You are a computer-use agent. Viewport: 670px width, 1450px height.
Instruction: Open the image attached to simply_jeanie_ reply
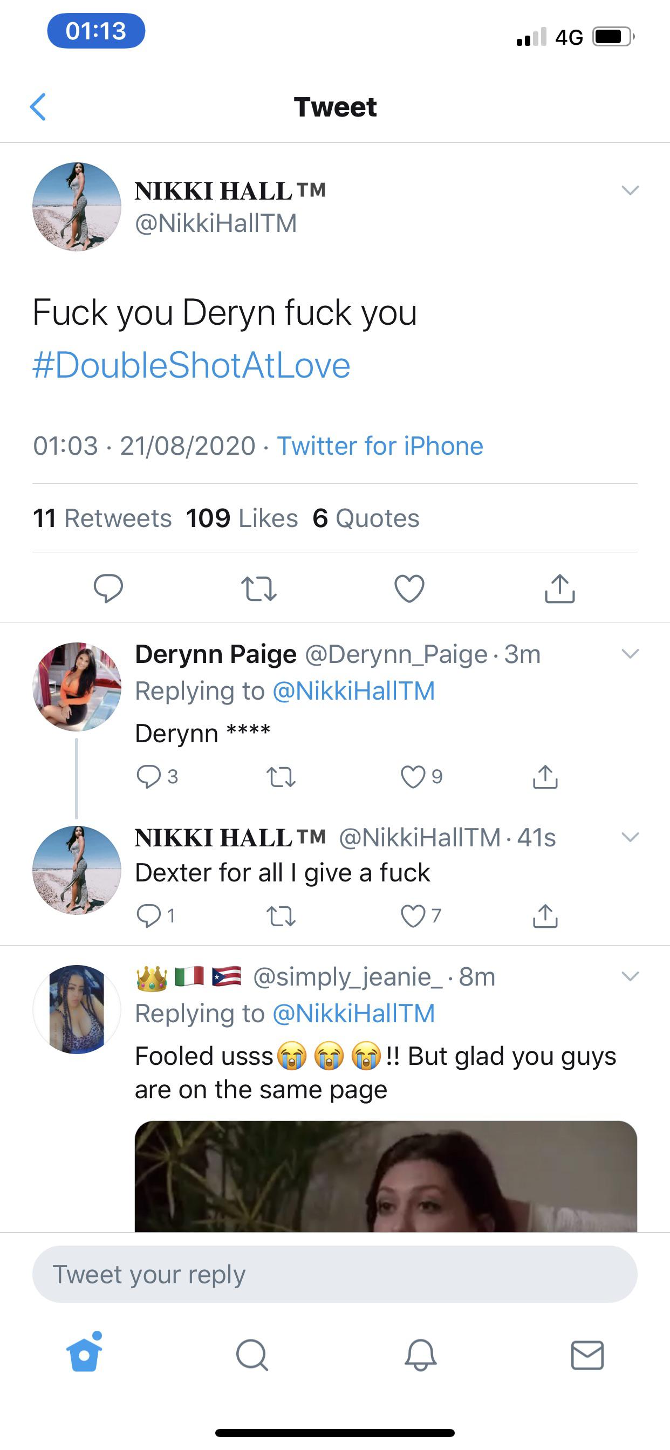[x=386, y=1175]
